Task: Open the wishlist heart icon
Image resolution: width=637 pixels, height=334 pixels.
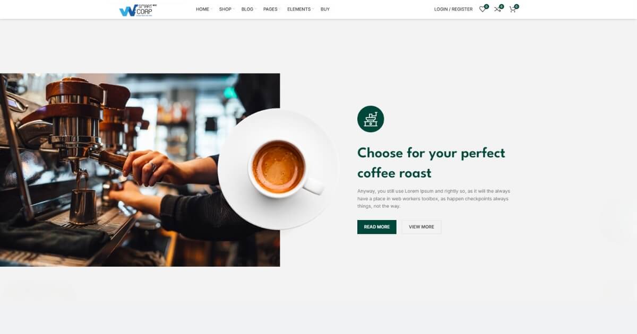Action: pyautogui.click(x=482, y=10)
